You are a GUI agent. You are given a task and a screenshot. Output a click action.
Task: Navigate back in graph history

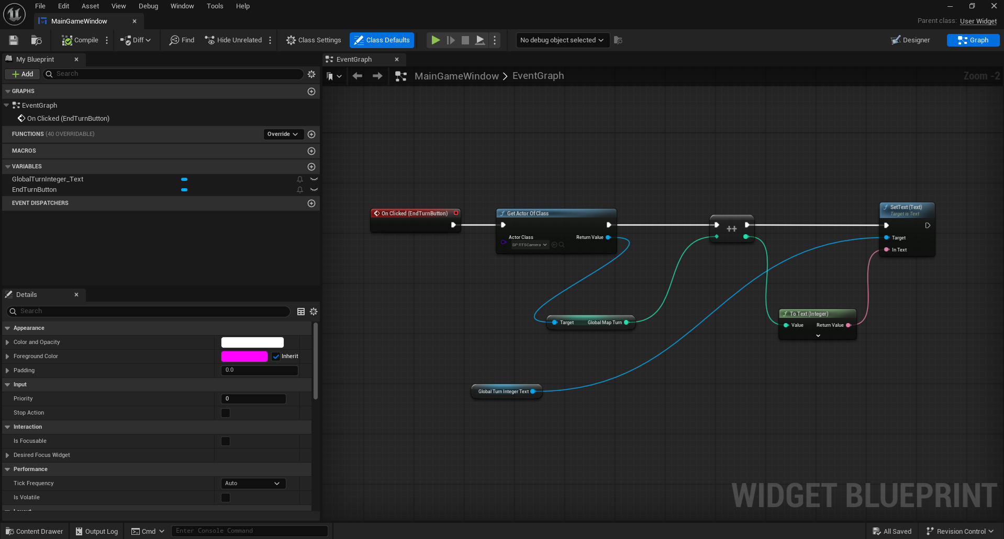pyautogui.click(x=358, y=76)
